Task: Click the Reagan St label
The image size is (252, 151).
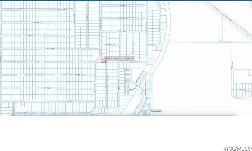Action: click(x=37, y=22)
